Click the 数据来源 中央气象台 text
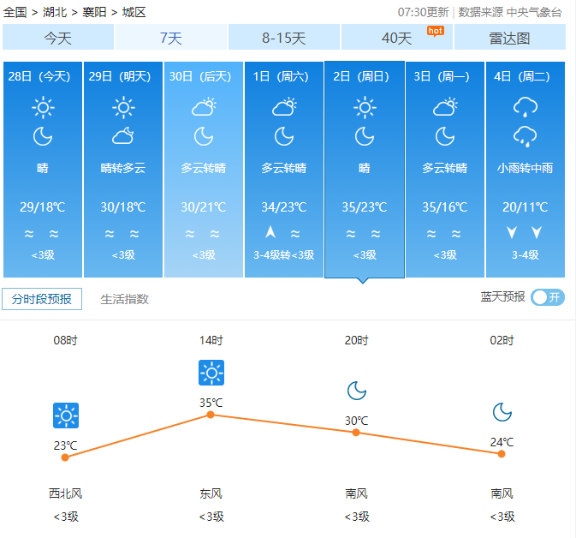Viewport: 576px width, 538px height. (510, 12)
